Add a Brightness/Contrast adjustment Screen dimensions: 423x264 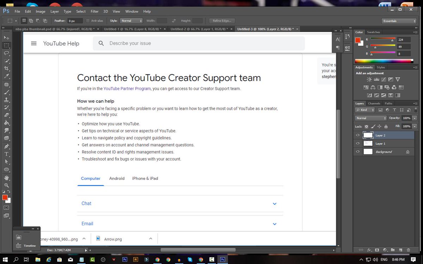click(369, 79)
